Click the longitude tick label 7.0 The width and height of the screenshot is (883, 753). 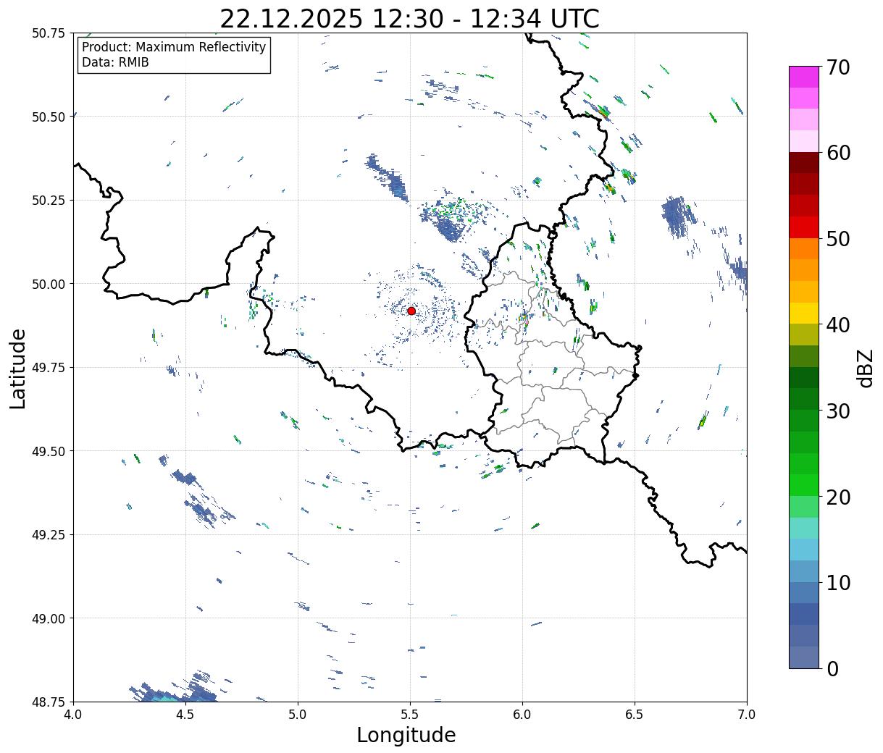747,715
